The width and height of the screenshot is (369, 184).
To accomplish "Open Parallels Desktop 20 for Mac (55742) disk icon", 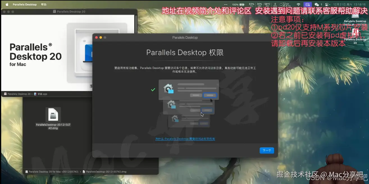I will 355,16.
